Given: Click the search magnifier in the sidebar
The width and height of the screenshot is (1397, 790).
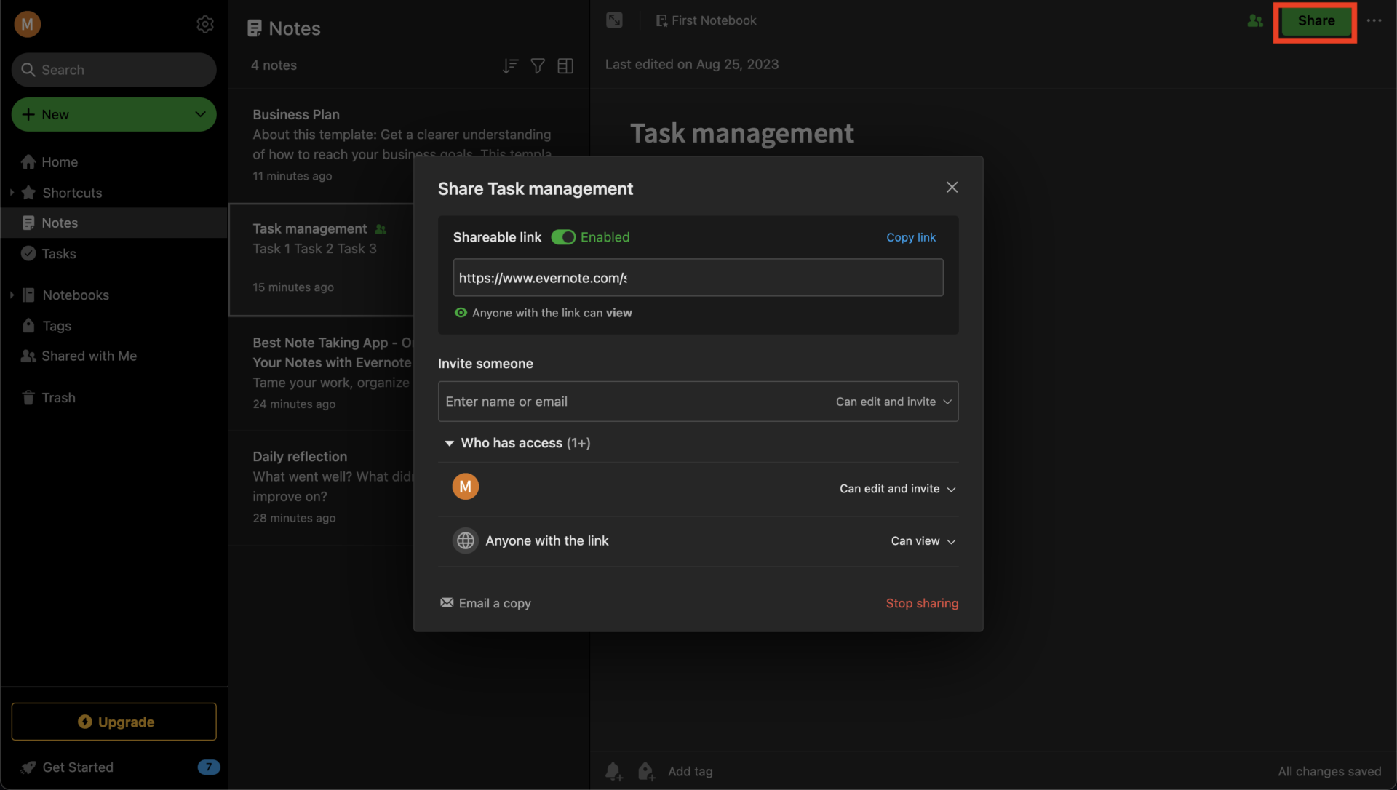Looking at the screenshot, I should 29,69.
